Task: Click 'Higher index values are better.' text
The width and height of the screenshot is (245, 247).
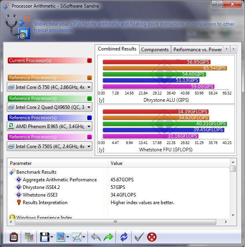Action: click(x=142, y=203)
